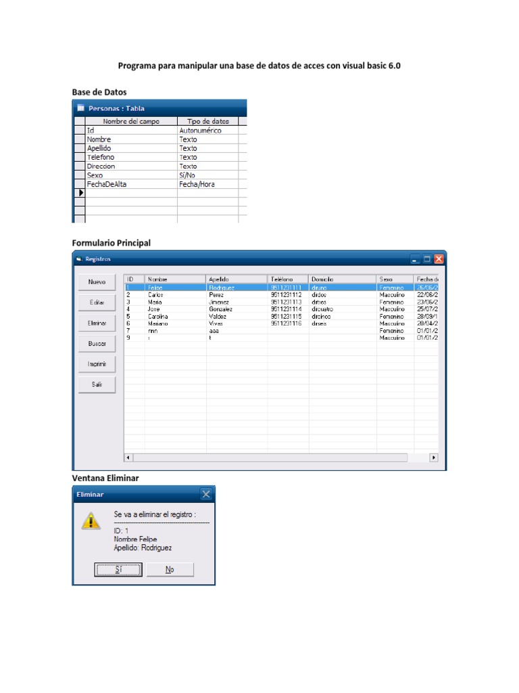Click the Apellido field in Personas table

pyautogui.click(x=131, y=148)
